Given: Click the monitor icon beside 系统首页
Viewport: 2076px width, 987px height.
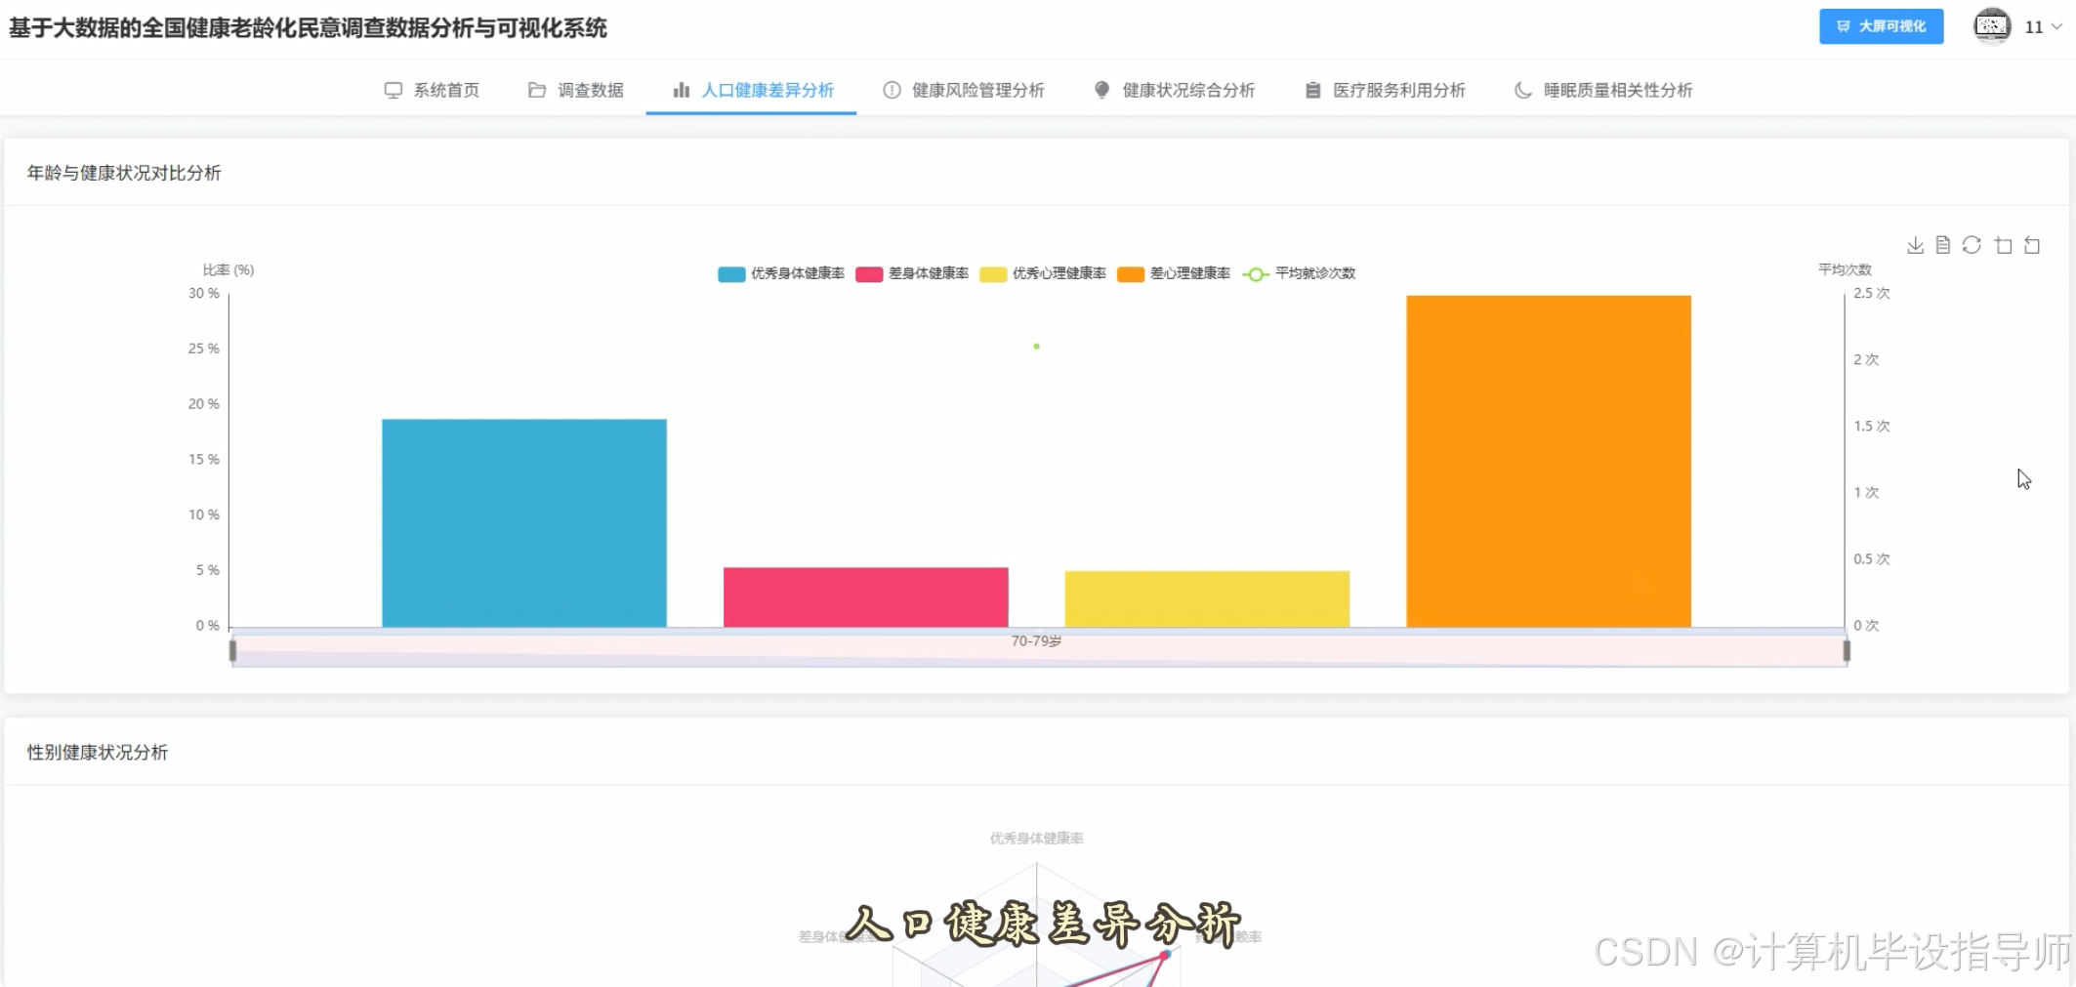Looking at the screenshot, I should click(394, 90).
